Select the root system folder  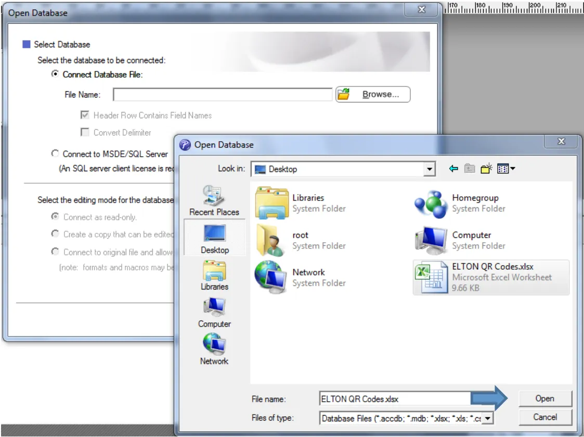(x=301, y=240)
